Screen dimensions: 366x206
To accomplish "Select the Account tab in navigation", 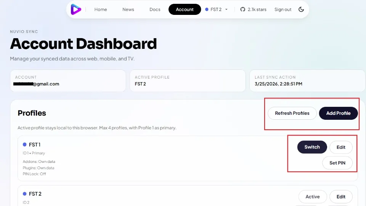I will point(185,10).
